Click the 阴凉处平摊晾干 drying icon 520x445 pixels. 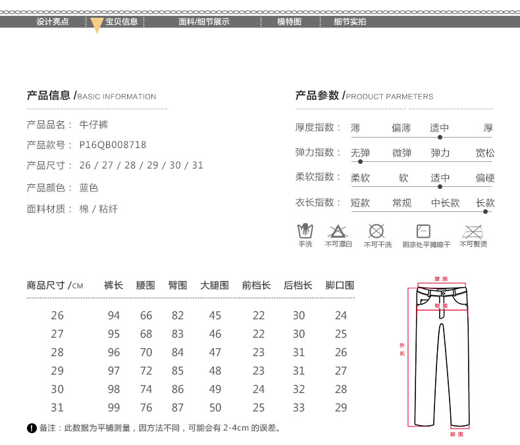[x=423, y=231]
